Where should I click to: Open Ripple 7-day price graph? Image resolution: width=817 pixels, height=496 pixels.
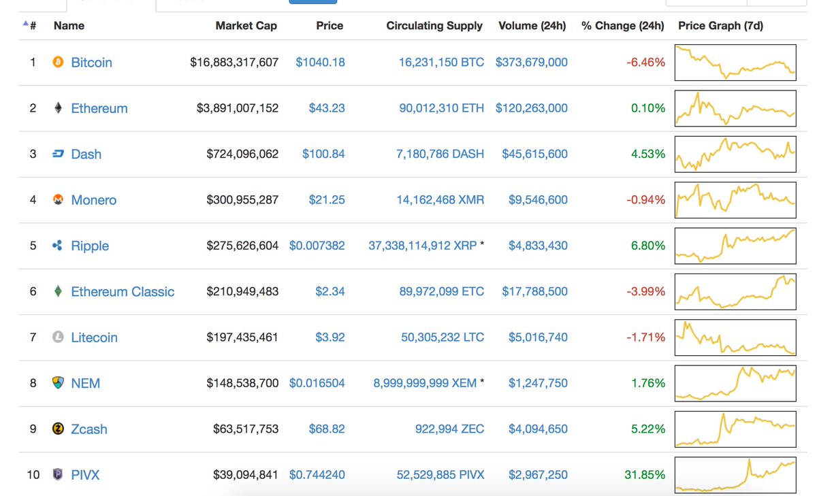[735, 246]
